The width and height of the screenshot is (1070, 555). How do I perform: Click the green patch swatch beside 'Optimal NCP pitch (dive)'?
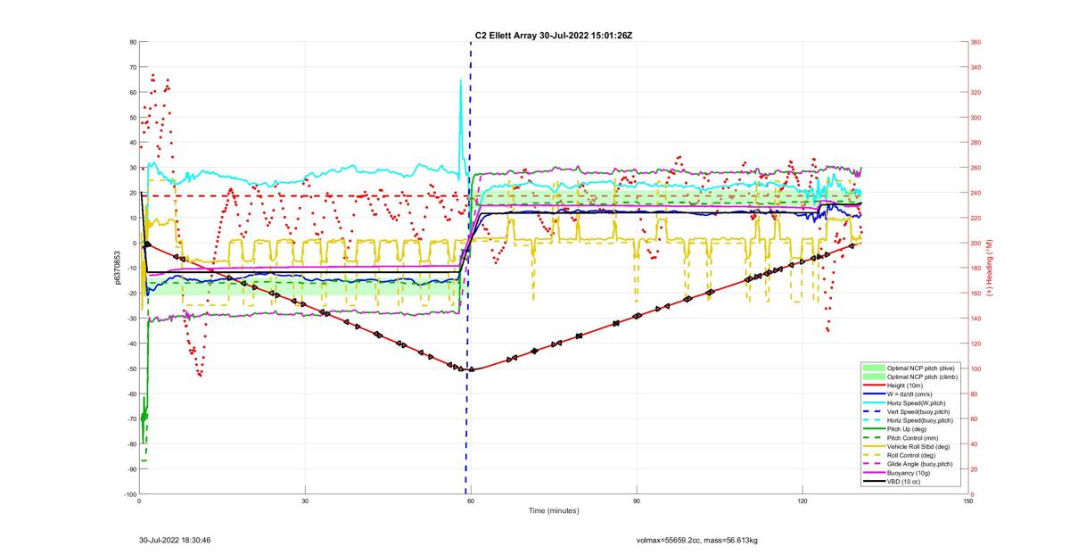coord(874,368)
